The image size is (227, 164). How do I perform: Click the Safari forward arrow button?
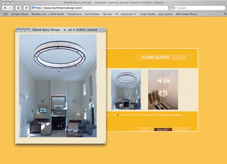(11, 8)
